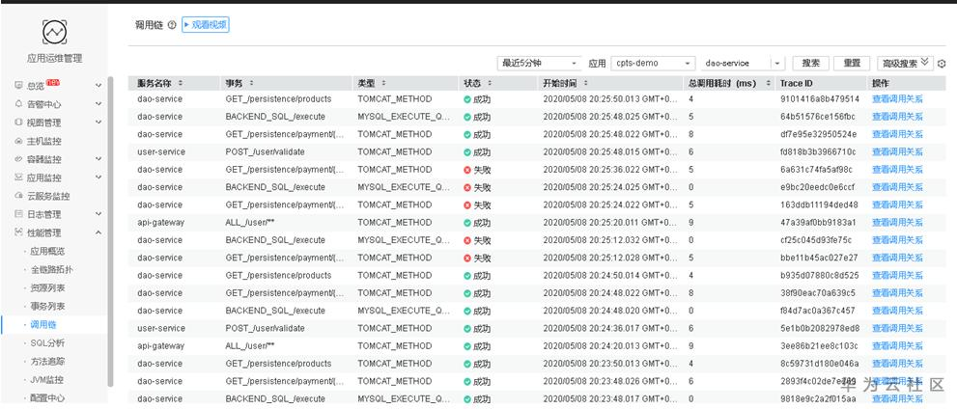Viewport: 957px width, 409px height.
Task: Select 调用链 in the sidebar
Action: click(x=43, y=325)
